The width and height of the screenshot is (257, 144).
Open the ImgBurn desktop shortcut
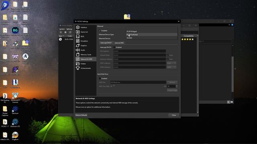tap(15, 136)
